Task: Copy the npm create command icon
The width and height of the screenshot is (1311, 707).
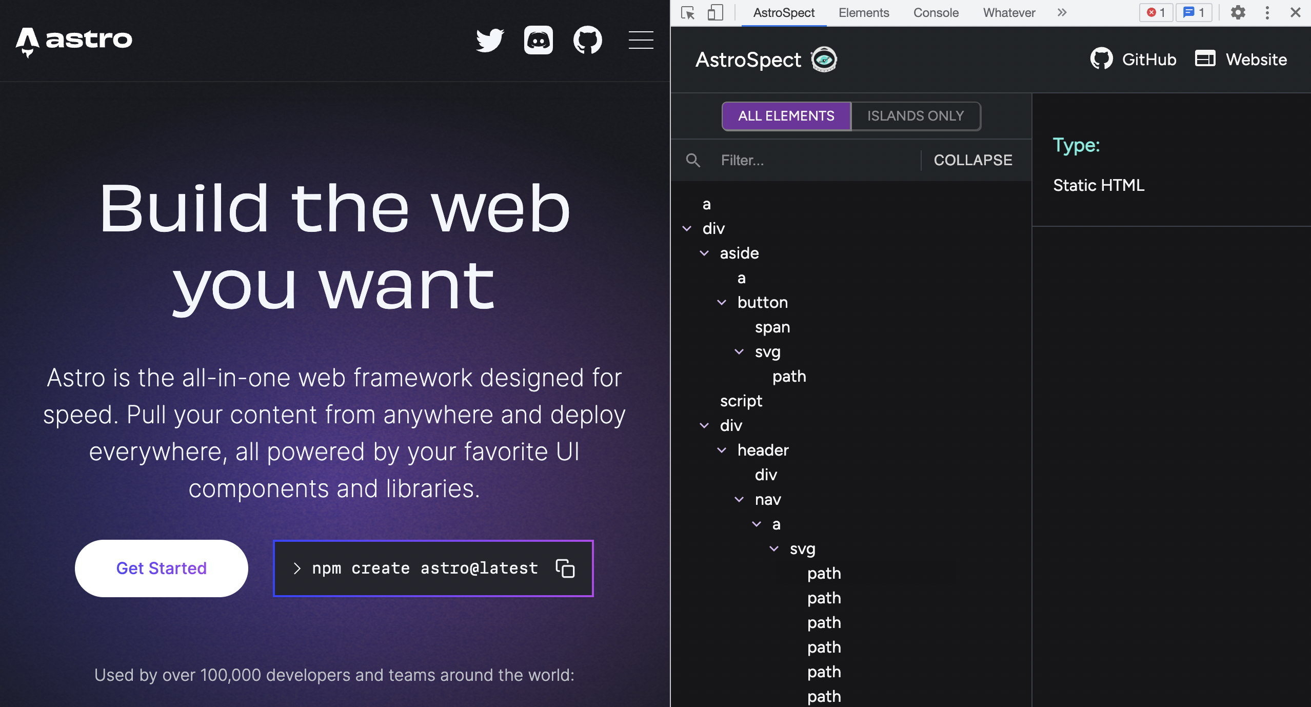Action: 565,568
